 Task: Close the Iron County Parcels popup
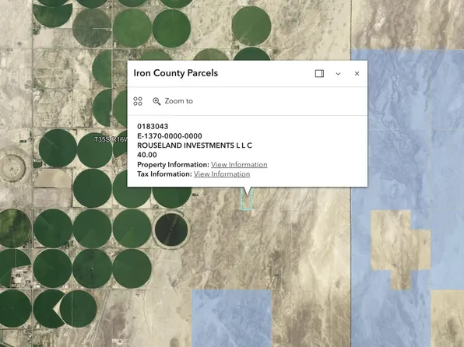click(x=357, y=73)
